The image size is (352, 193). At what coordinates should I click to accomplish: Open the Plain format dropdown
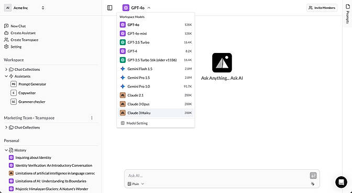(x=136, y=184)
